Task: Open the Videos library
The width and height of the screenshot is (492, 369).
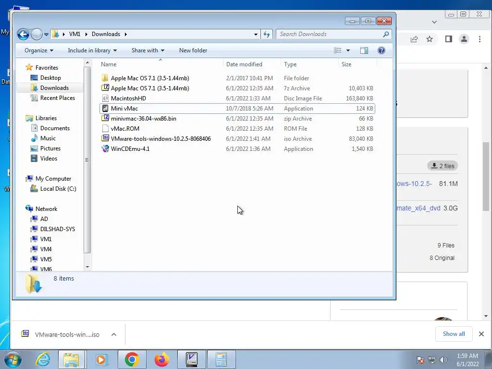Action: point(49,159)
